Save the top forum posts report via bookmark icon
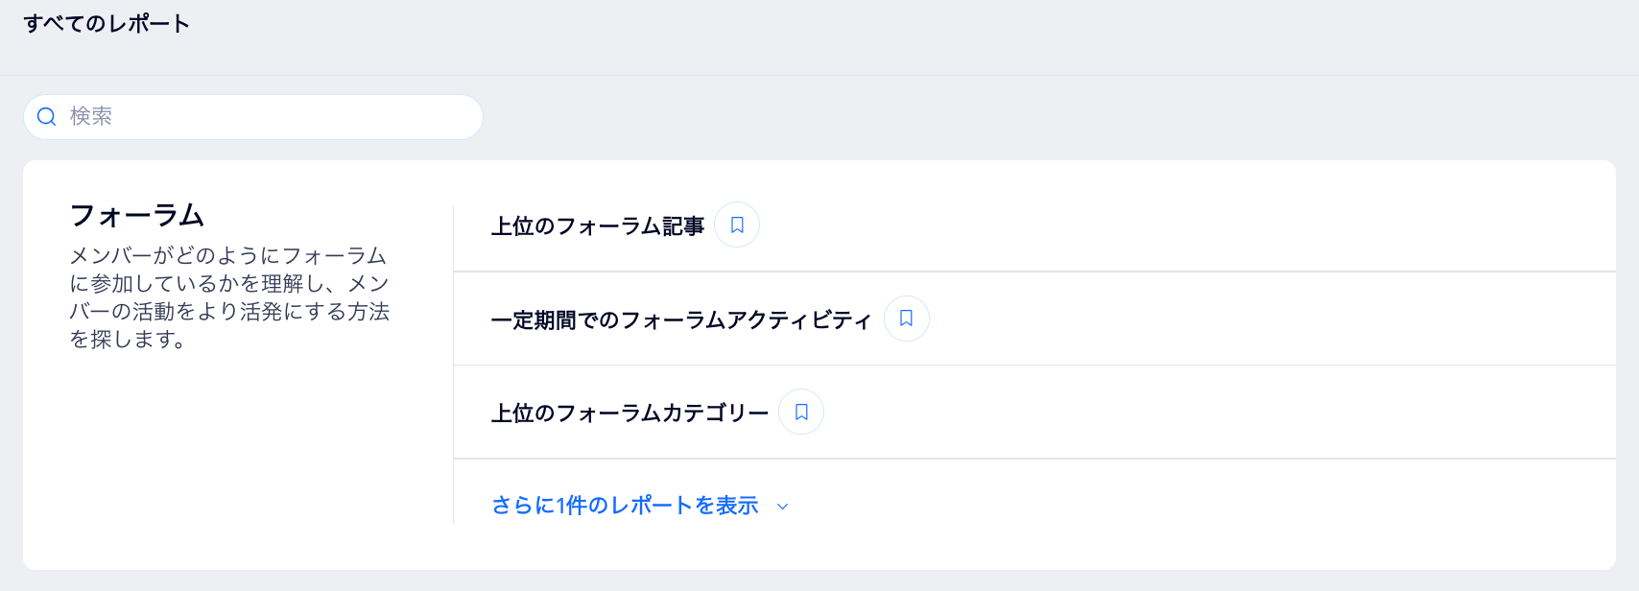Image resolution: width=1639 pixels, height=591 pixels. pos(736,225)
